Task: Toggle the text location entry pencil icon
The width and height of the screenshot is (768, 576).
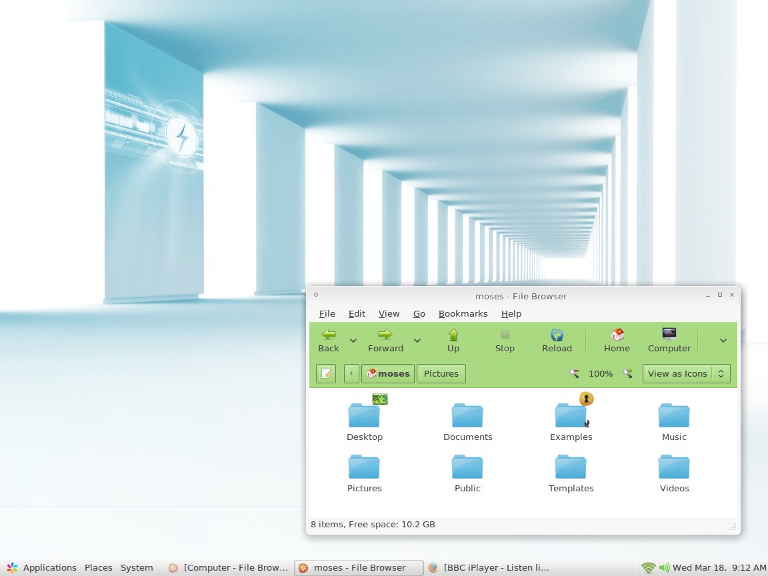Action: (326, 374)
